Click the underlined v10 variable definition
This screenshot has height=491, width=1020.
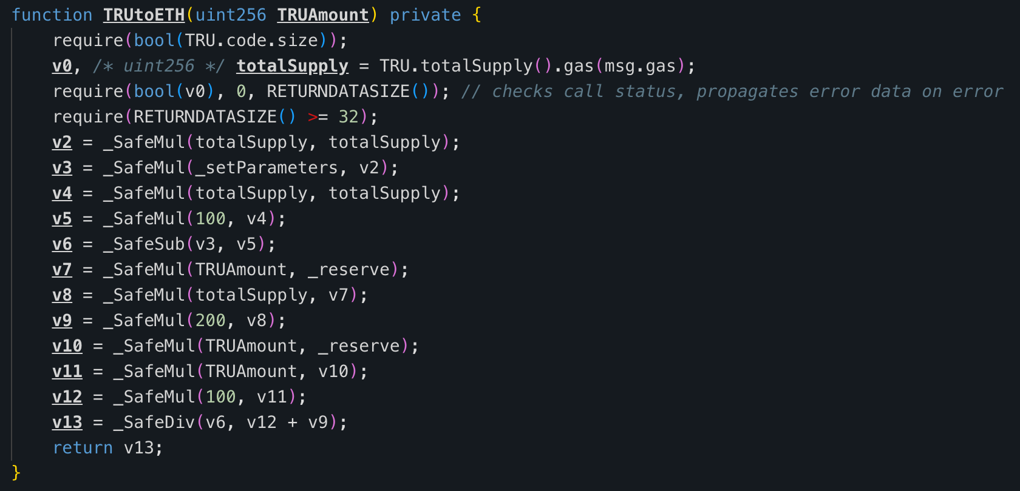(67, 346)
